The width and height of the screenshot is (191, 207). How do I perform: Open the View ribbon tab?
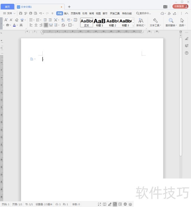tap(98, 13)
